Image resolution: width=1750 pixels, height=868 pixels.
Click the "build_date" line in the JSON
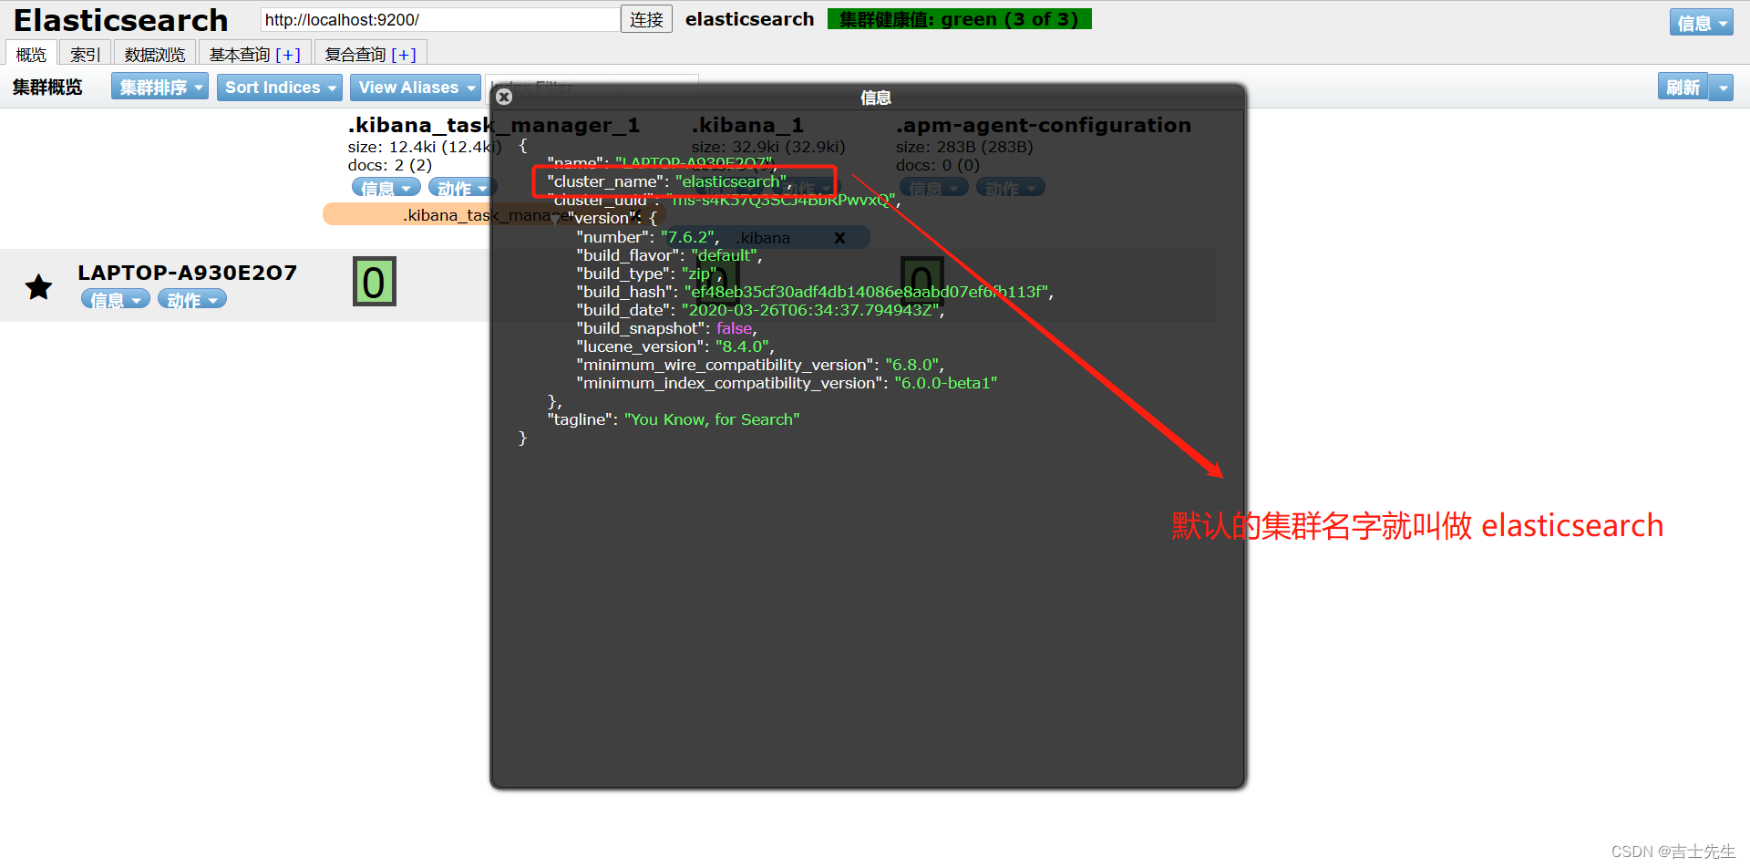coord(760,310)
